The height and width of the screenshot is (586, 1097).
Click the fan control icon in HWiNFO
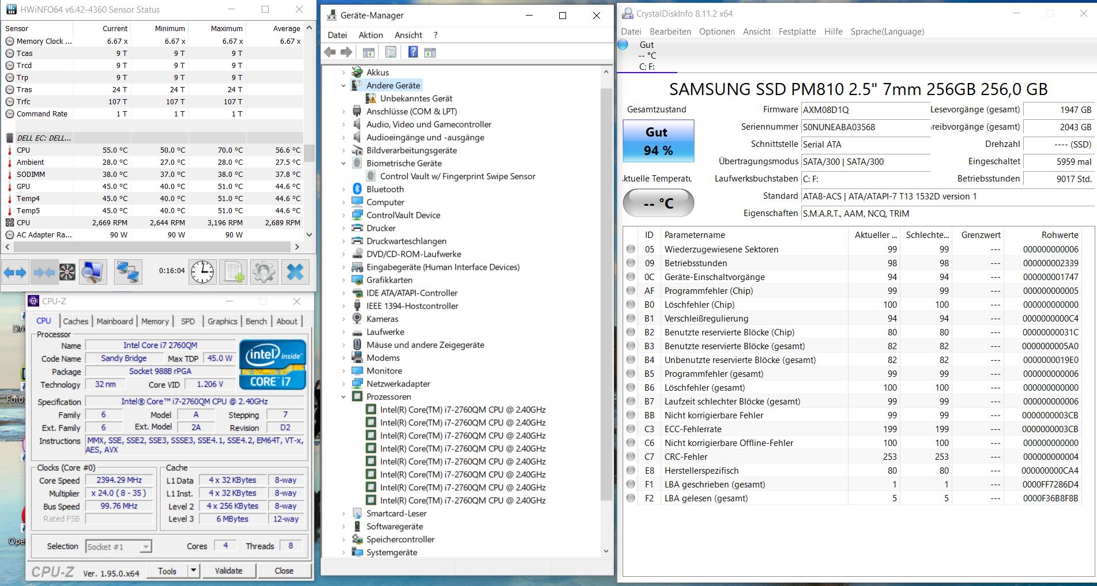67,272
